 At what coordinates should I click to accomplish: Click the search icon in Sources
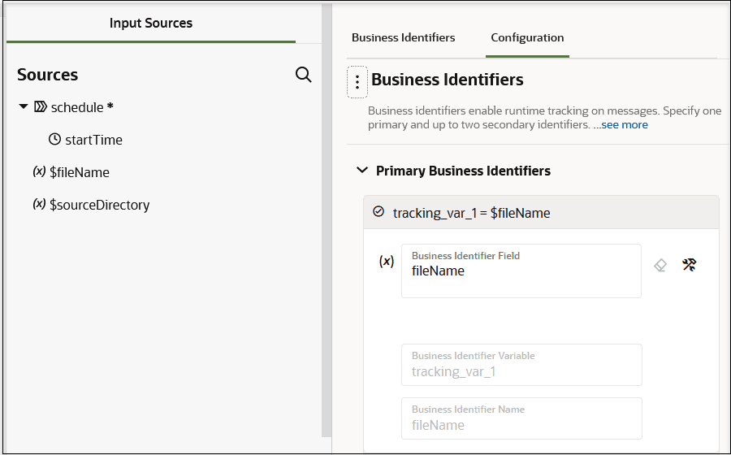[303, 75]
